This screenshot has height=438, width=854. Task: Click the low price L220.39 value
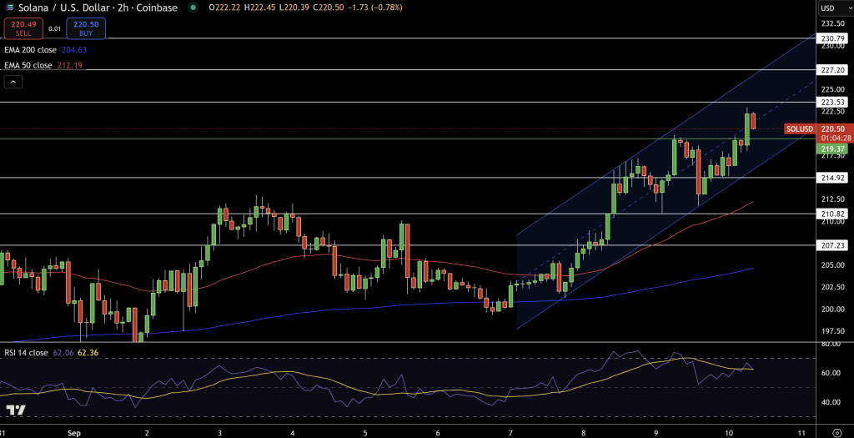click(x=296, y=8)
